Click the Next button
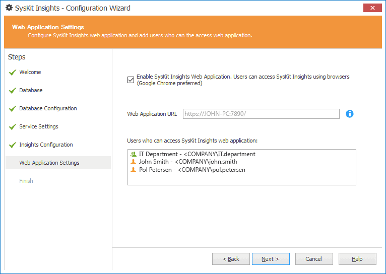386x274 pixels. coord(271,259)
